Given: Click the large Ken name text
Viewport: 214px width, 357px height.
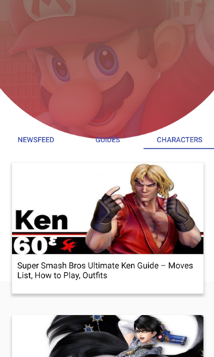Looking at the screenshot, I should (41, 220).
